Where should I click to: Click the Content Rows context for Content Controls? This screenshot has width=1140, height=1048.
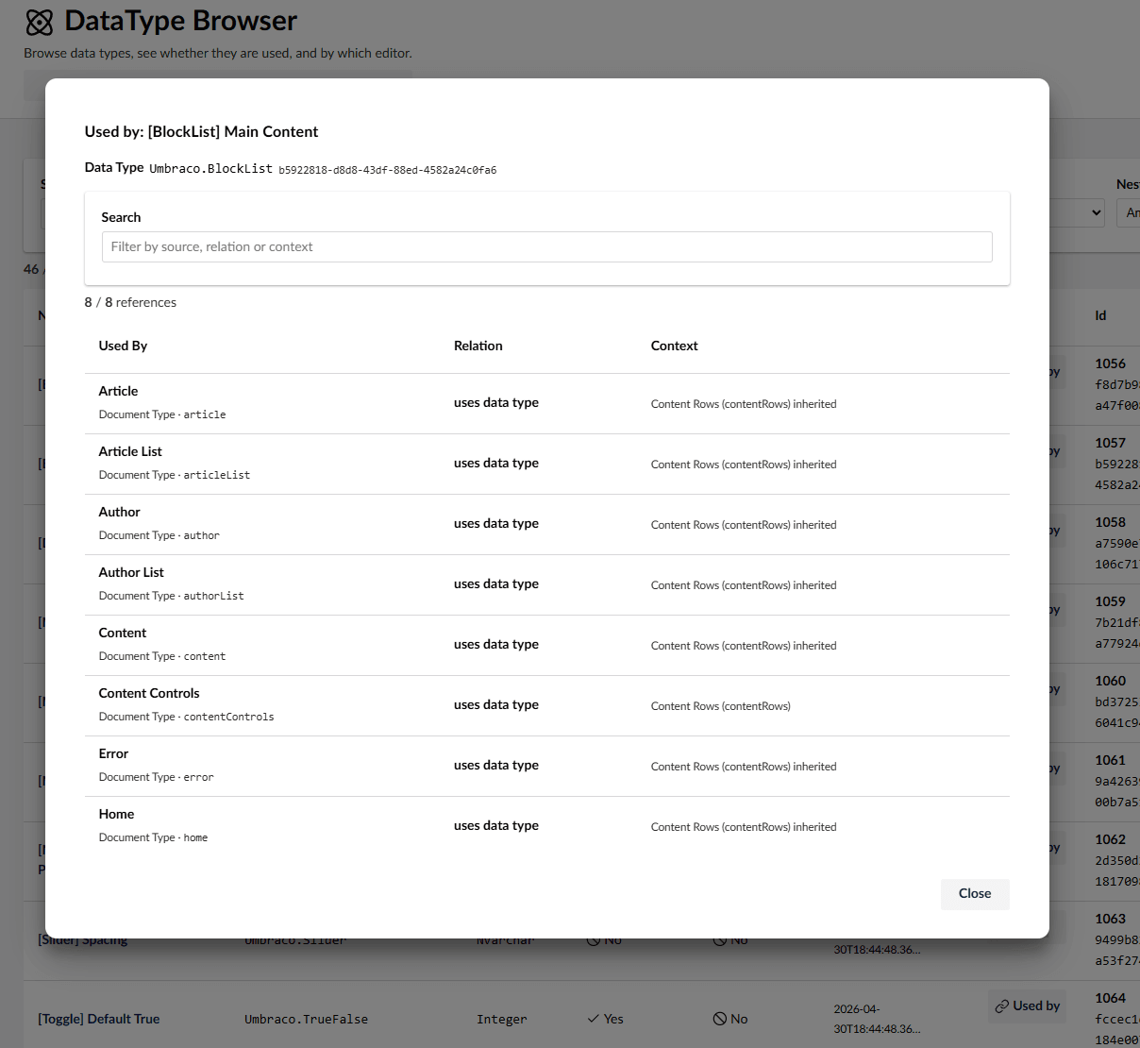(x=721, y=706)
